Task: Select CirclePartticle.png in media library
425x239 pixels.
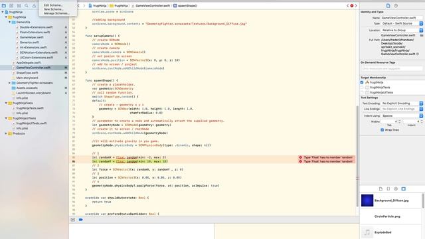Action: tap(391, 216)
